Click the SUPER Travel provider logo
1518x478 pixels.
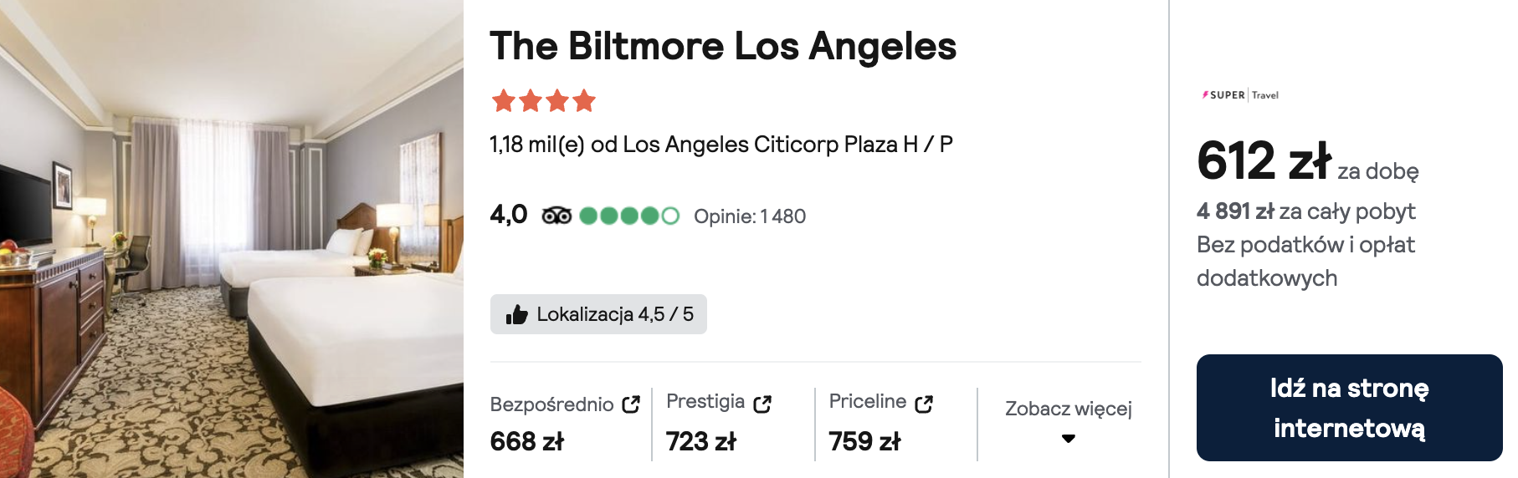pos(1240,95)
